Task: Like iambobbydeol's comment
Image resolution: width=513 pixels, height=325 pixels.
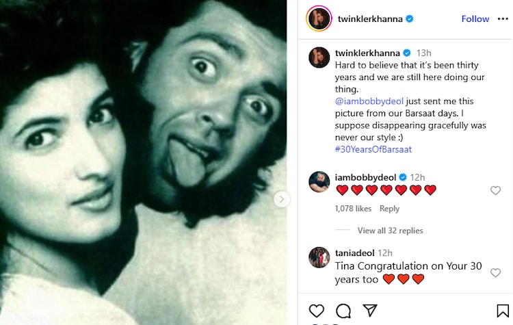Action: [495, 191]
